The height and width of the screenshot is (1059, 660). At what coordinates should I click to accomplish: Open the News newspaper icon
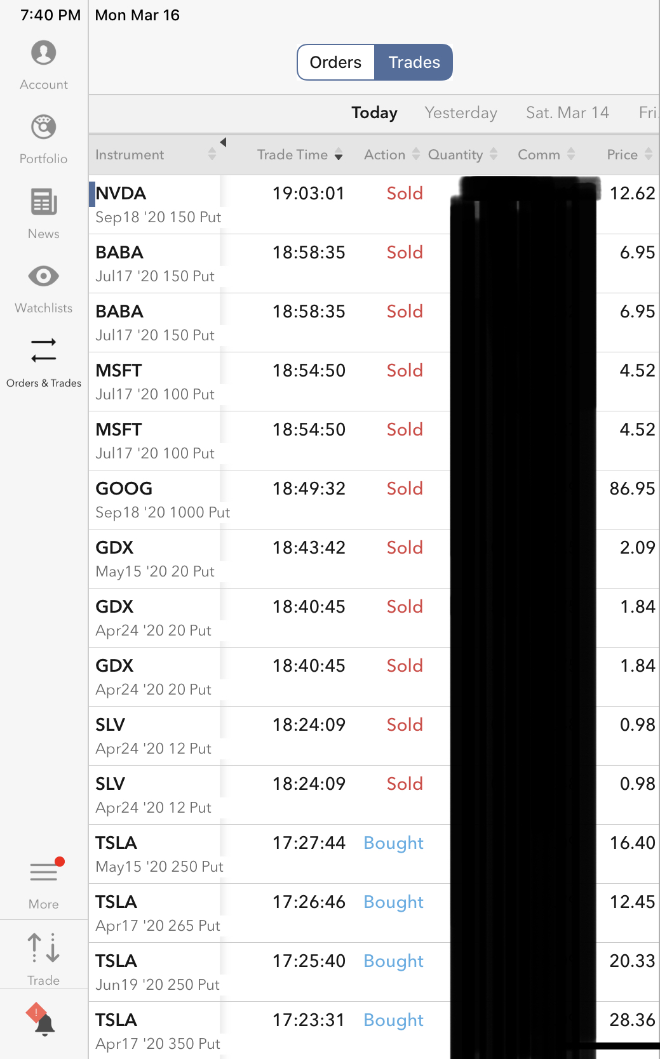[44, 203]
